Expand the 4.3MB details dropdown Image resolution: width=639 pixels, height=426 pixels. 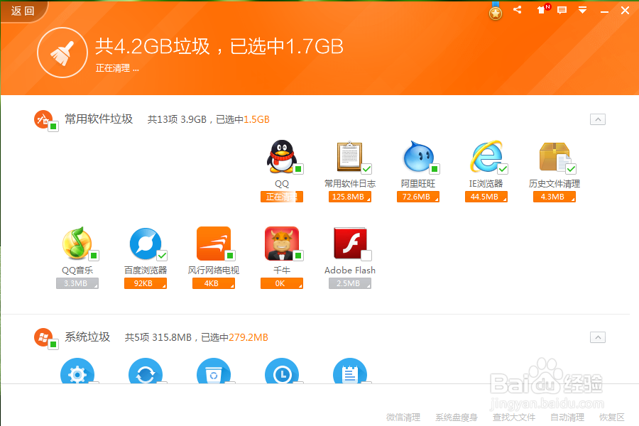pyautogui.click(x=555, y=197)
